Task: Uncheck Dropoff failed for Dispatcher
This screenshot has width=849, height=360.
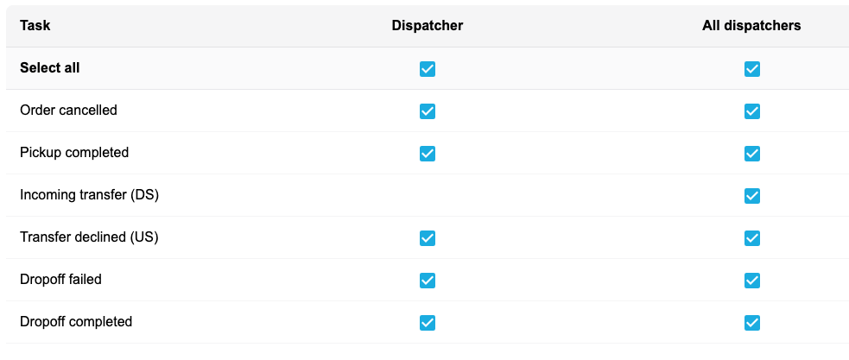Action: pos(428,280)
